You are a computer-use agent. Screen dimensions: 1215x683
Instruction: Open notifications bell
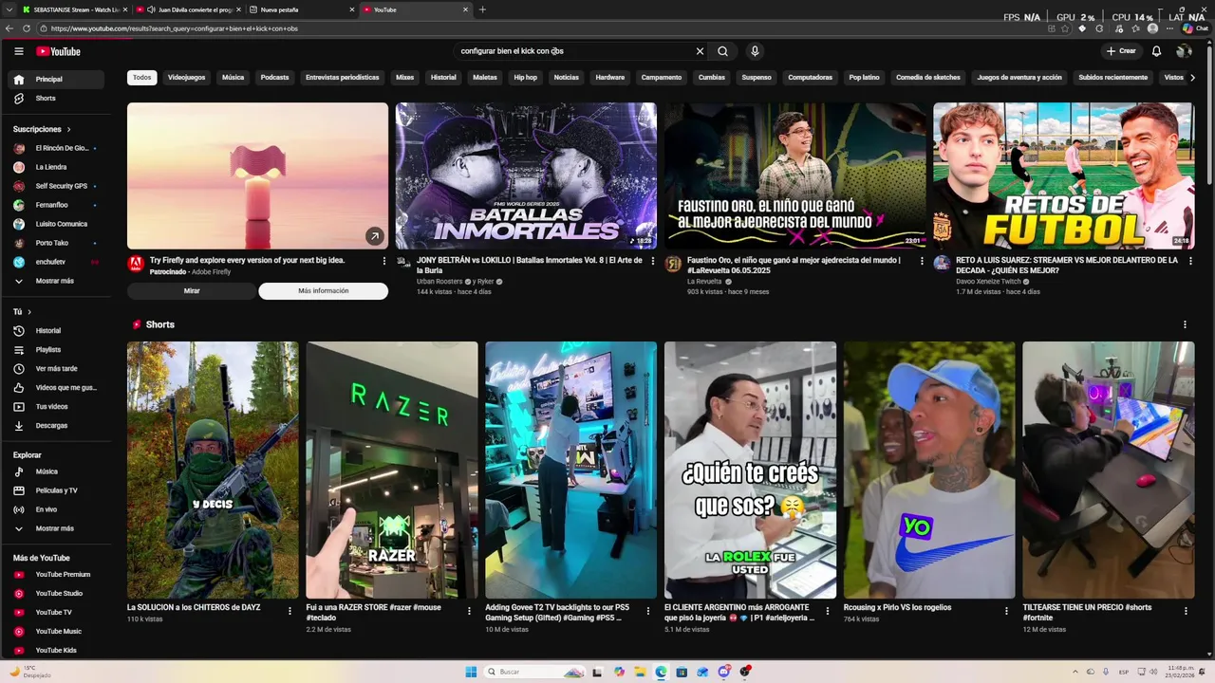pyautogui.click(x=1156, y=51)
